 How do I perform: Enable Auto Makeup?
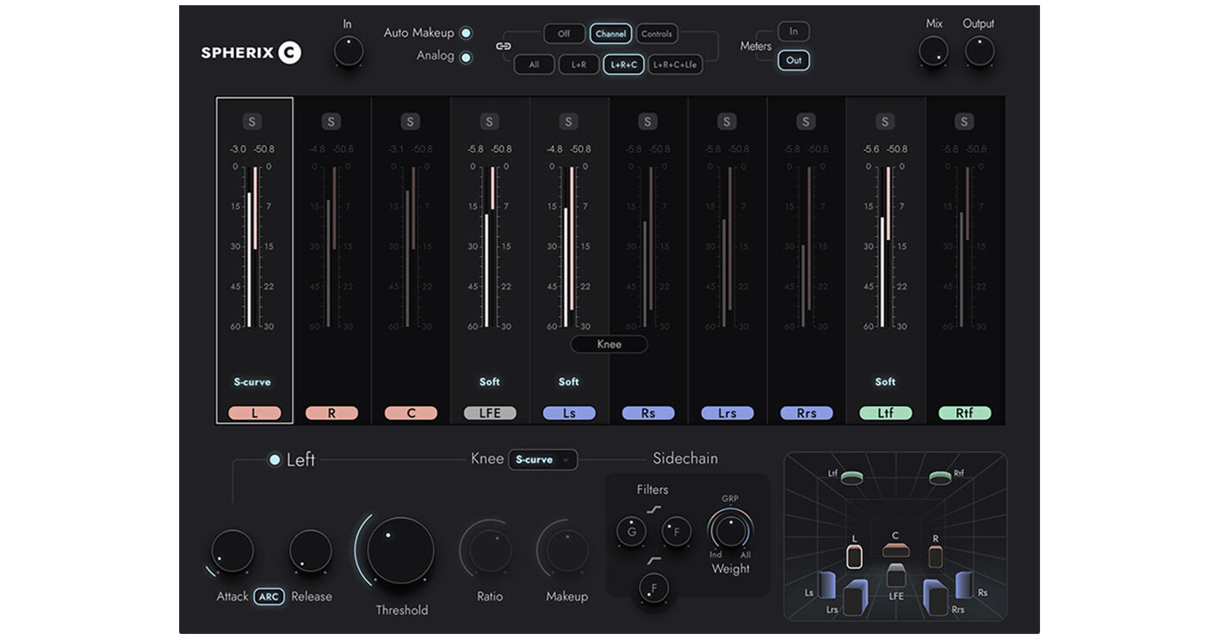[466, 32]
